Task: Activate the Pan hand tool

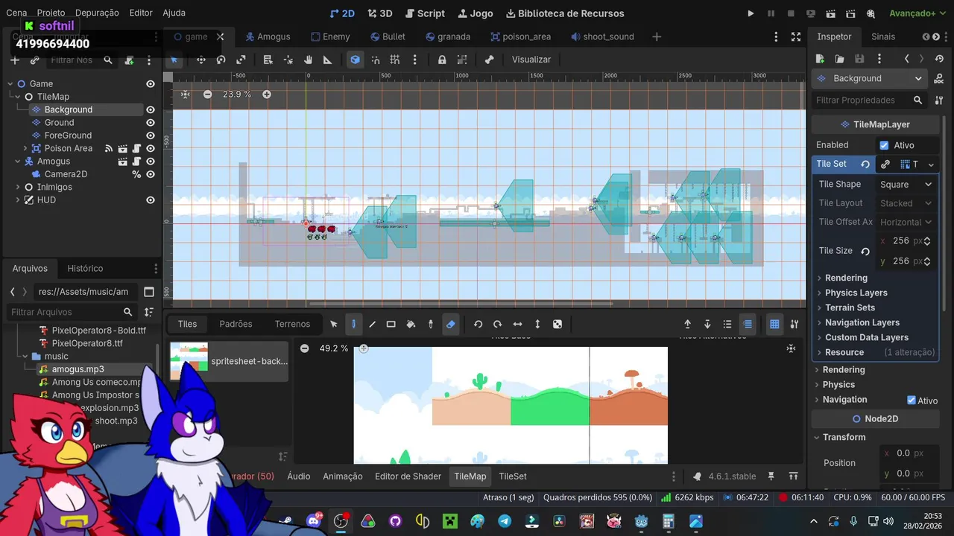Action: (308, 60)
